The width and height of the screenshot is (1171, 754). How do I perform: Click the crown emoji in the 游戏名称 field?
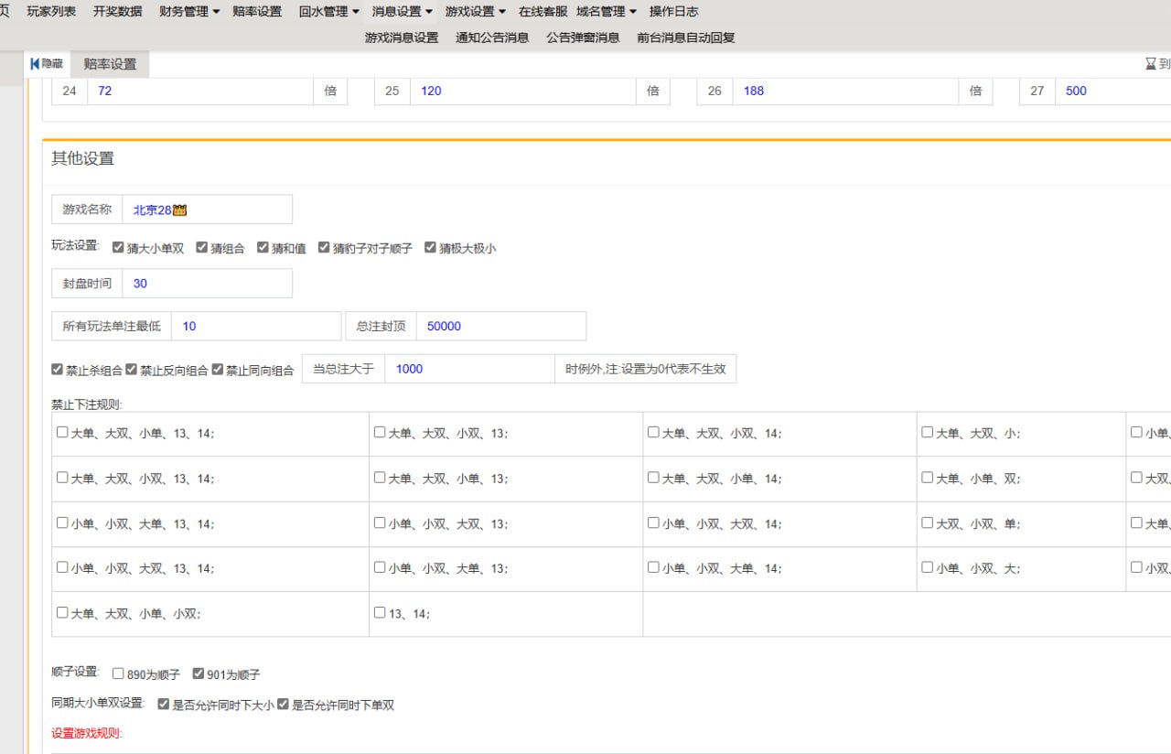pyautogui.click(x=179, y=210)
